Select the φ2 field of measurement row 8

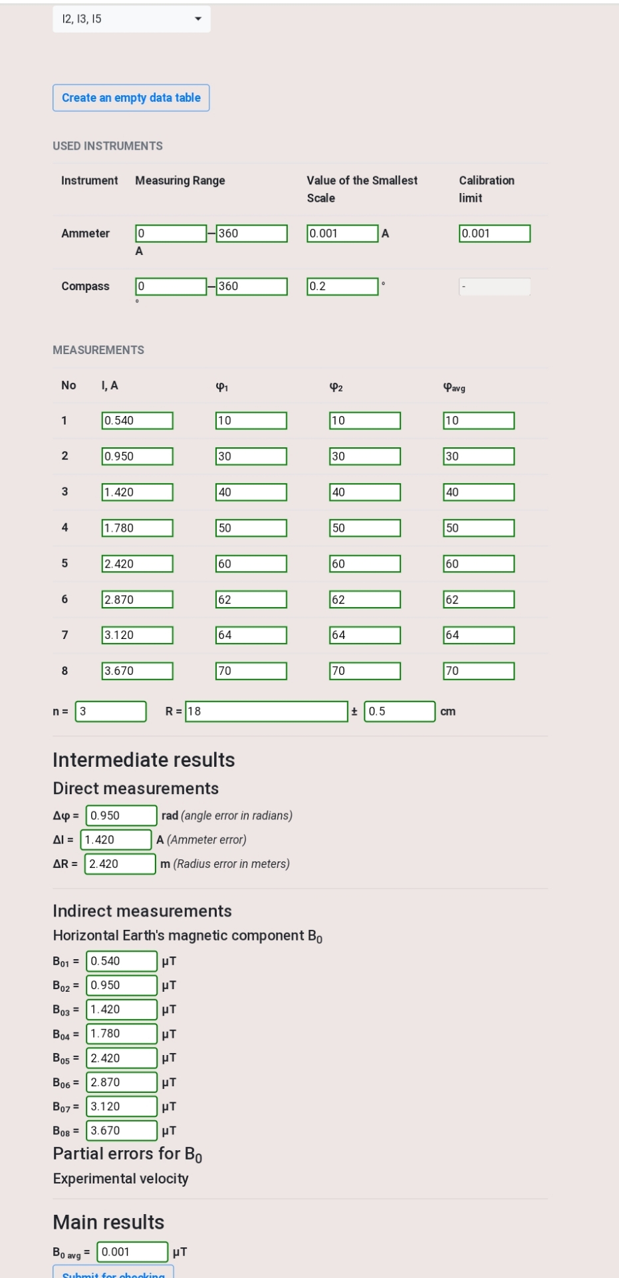click(364, 671)
